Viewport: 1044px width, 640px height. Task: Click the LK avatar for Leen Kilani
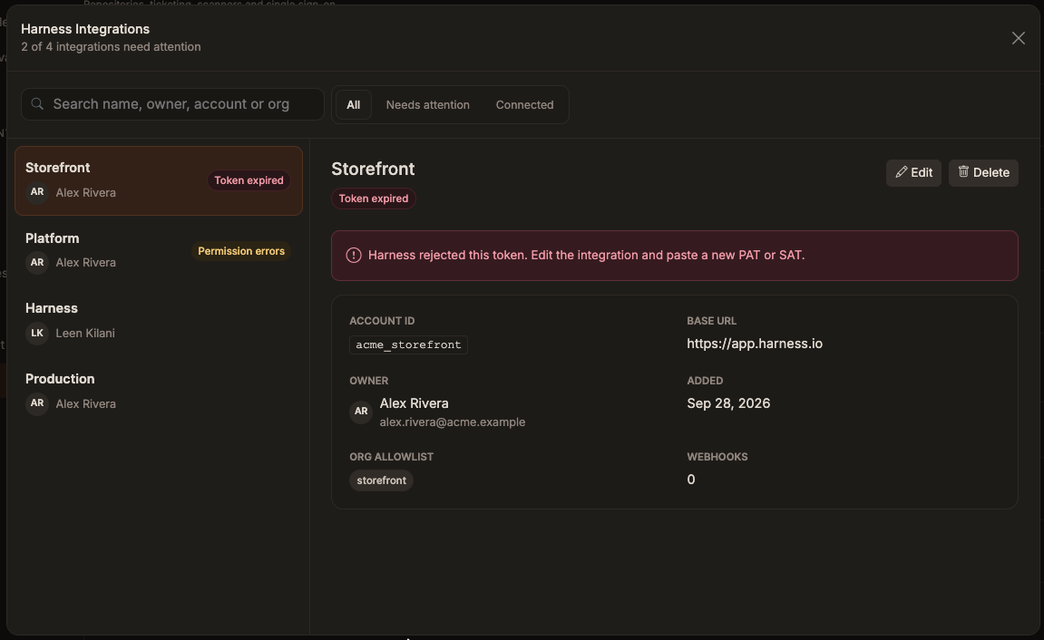(x=37, y=334)
